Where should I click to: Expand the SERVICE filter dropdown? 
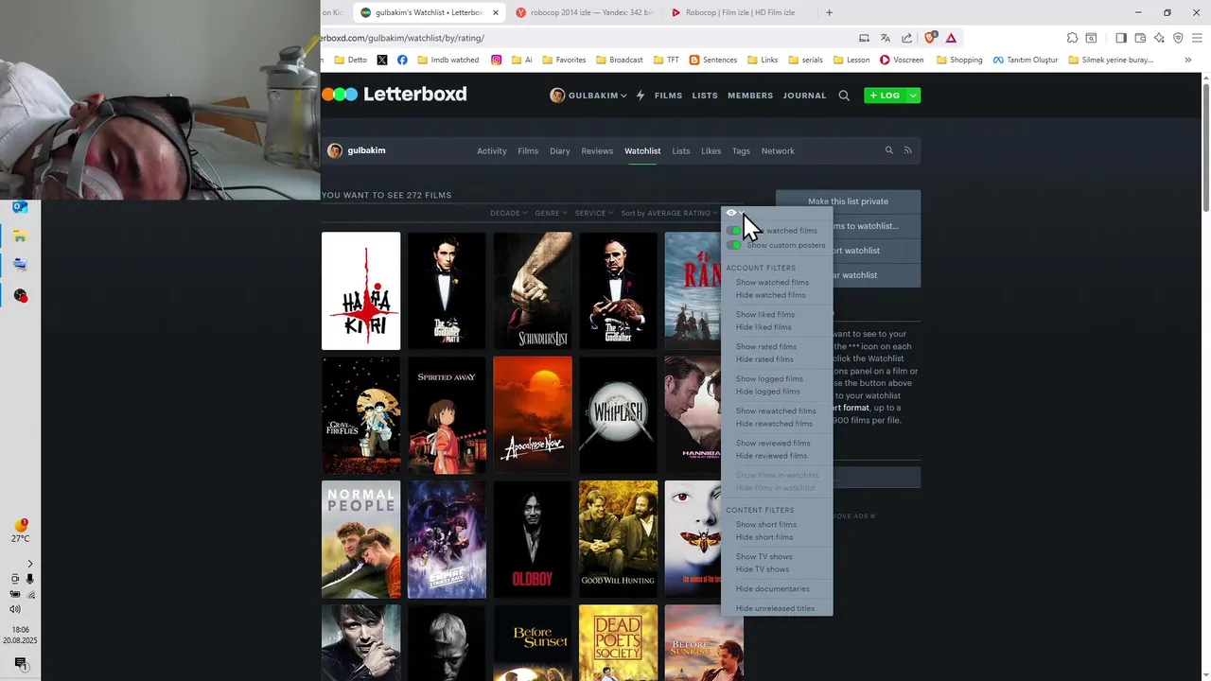click(x=594, y=213)
